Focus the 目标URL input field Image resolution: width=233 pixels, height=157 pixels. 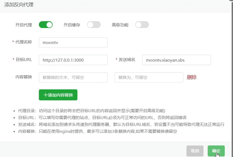(x=73, y=60)
